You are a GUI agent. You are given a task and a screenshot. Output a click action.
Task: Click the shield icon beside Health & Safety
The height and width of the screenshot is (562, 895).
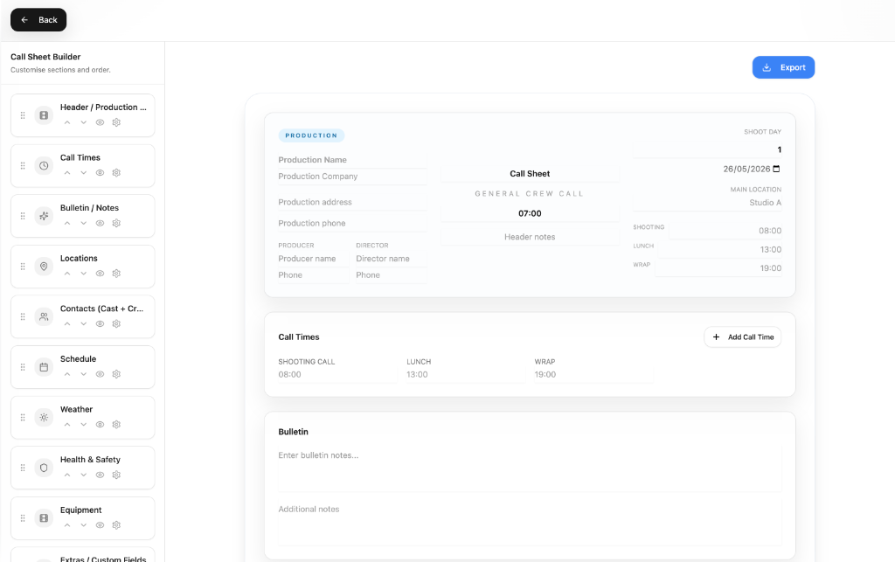click(44, 468)
